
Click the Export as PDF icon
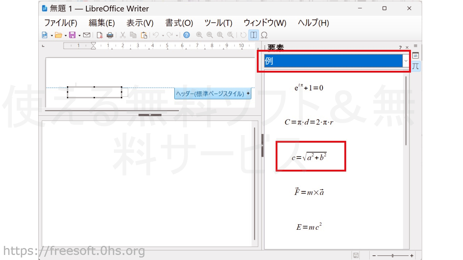99,35
